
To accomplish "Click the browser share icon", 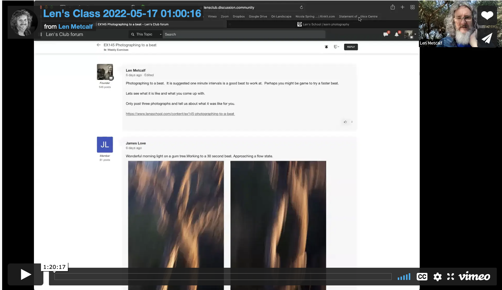I will point(393,7).
